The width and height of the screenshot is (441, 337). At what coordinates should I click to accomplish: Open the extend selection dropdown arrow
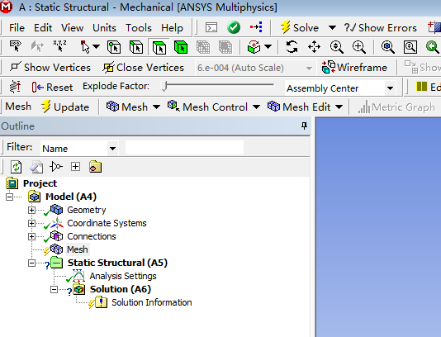pos(268,46)
